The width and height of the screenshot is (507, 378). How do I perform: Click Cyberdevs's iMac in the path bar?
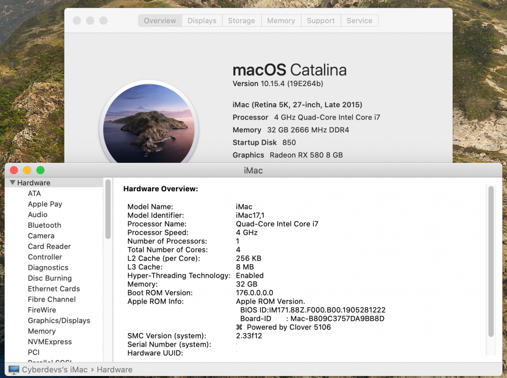55,369
